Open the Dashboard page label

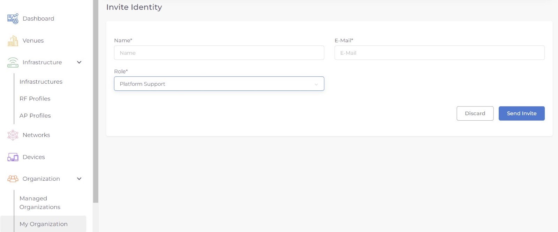pyautogui.click(x=38, y=18)
